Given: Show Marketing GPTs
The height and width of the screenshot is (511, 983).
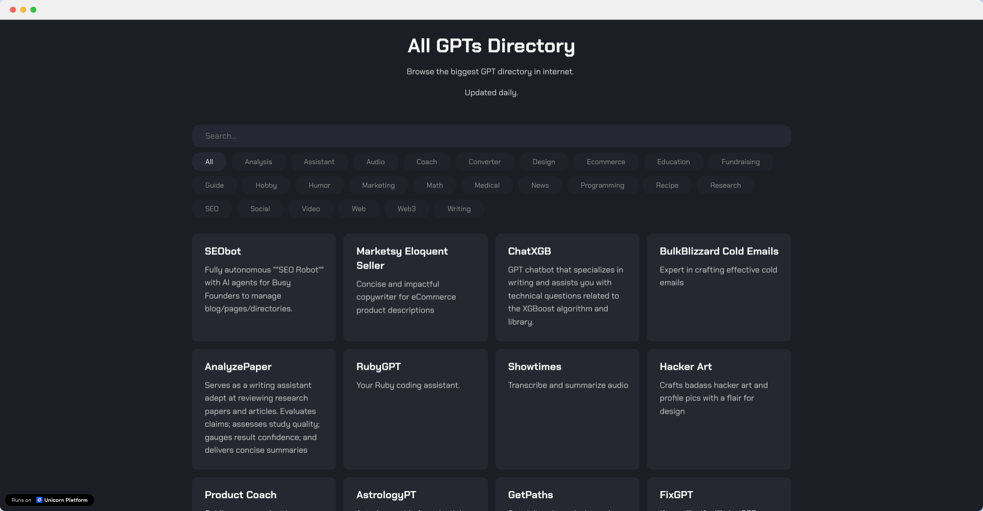Looking at the screenshot, I should coord(378,185).
